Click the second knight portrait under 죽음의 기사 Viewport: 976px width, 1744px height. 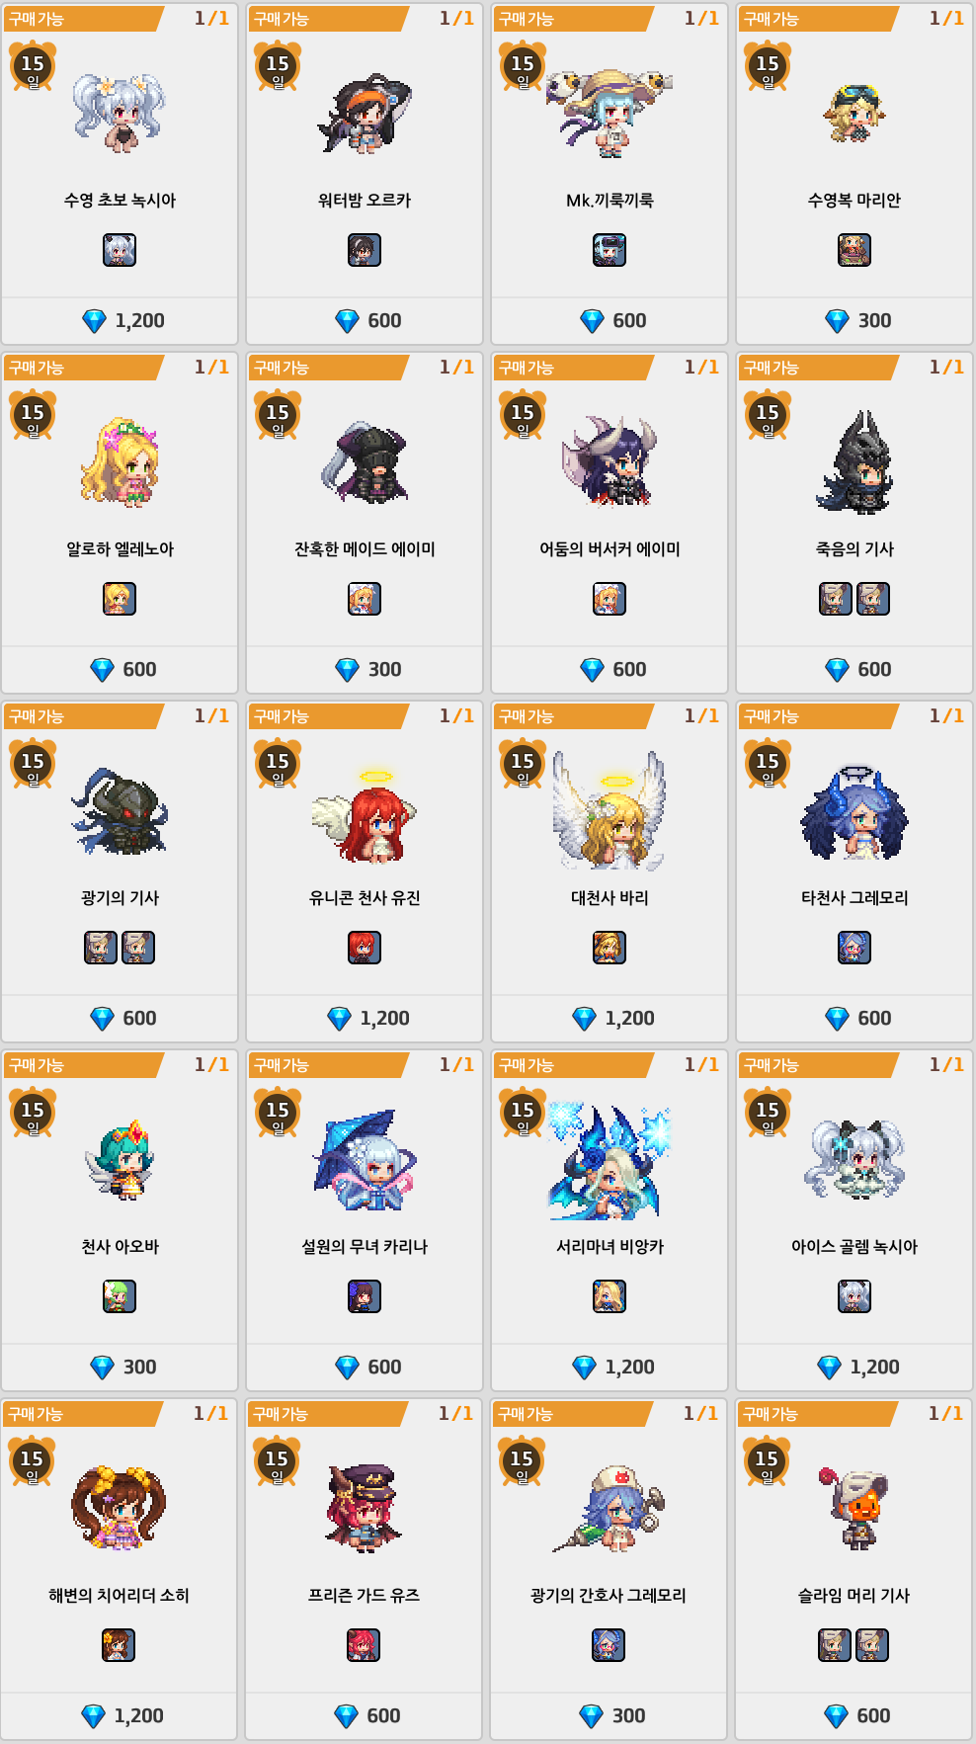tap(873, 599)
